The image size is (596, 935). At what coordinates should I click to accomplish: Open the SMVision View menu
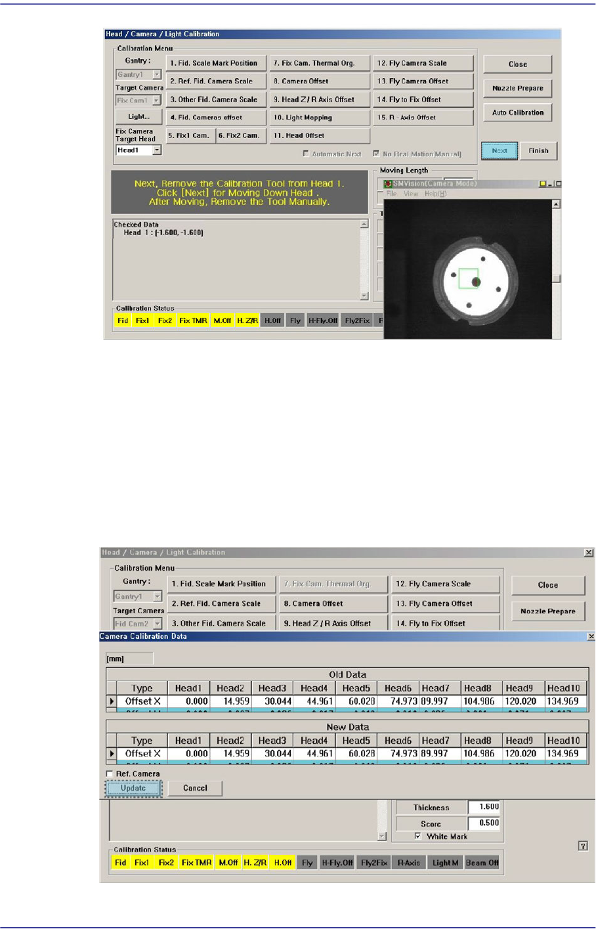pos(411,194)
